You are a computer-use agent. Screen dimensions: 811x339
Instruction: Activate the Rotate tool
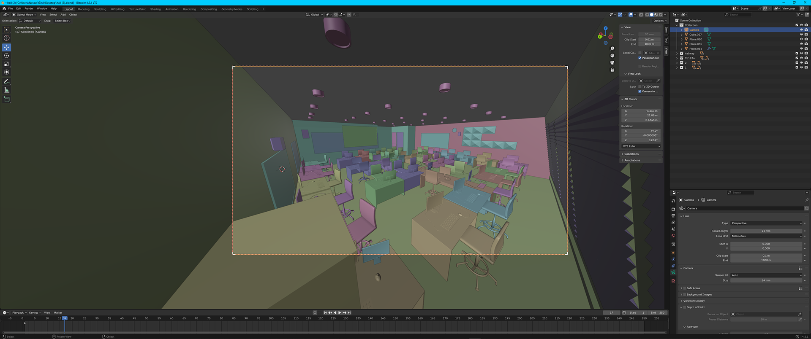[6, 55]
